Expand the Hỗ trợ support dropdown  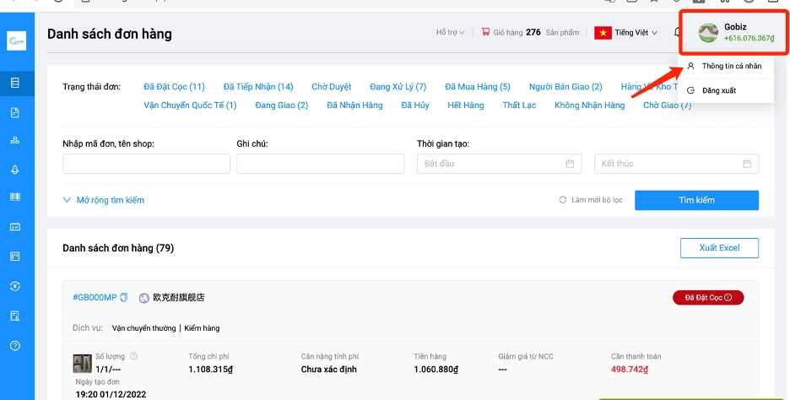coord(450,32)
